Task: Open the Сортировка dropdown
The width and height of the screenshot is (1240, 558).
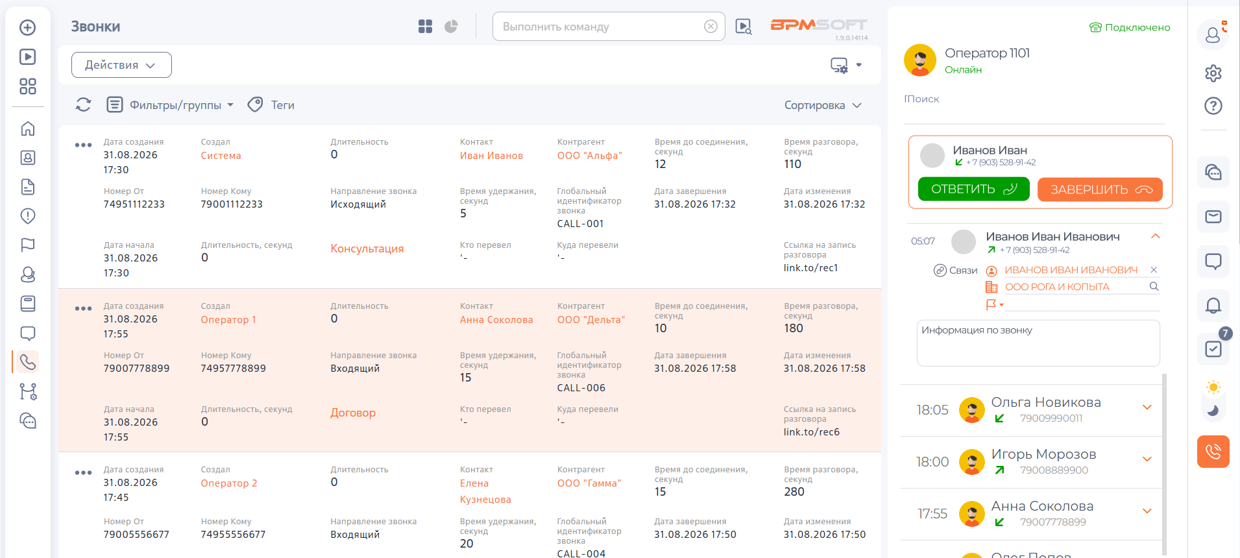Action: (823, 105)
